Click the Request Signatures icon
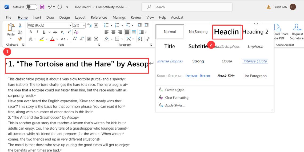 [297, 32]
